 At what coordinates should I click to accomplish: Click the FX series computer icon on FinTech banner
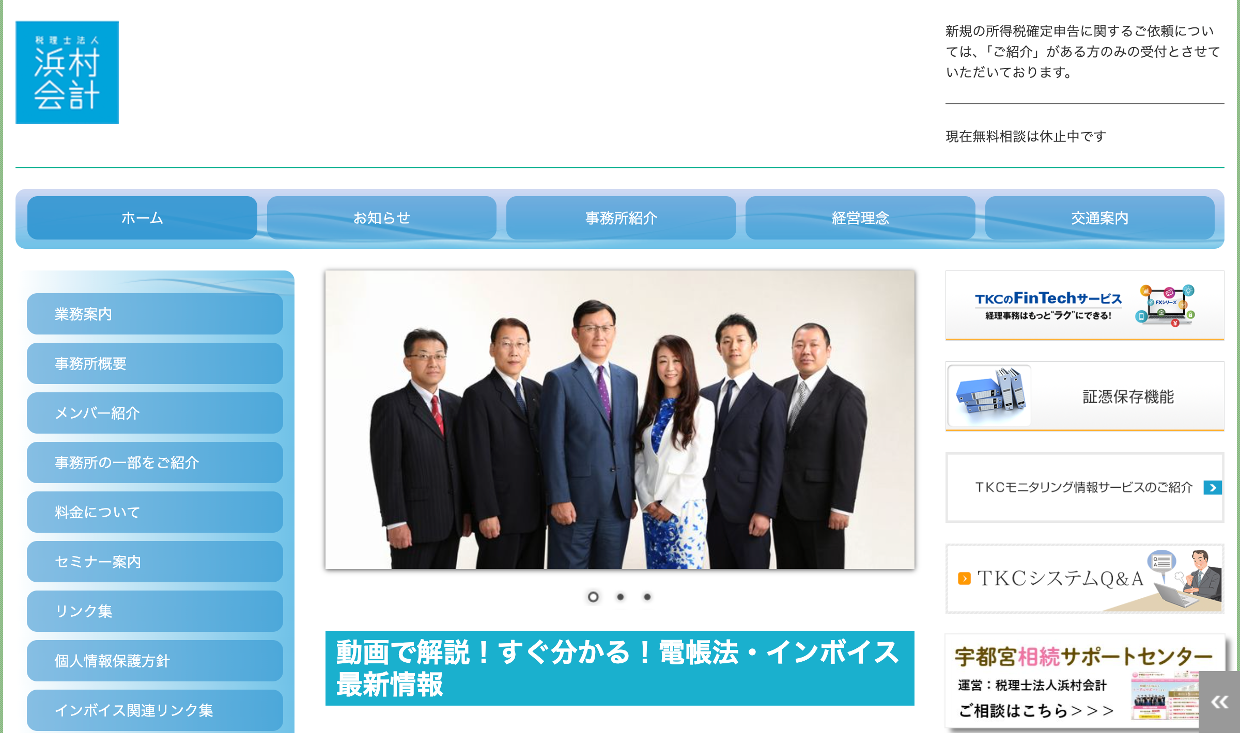coord(1167,305)
